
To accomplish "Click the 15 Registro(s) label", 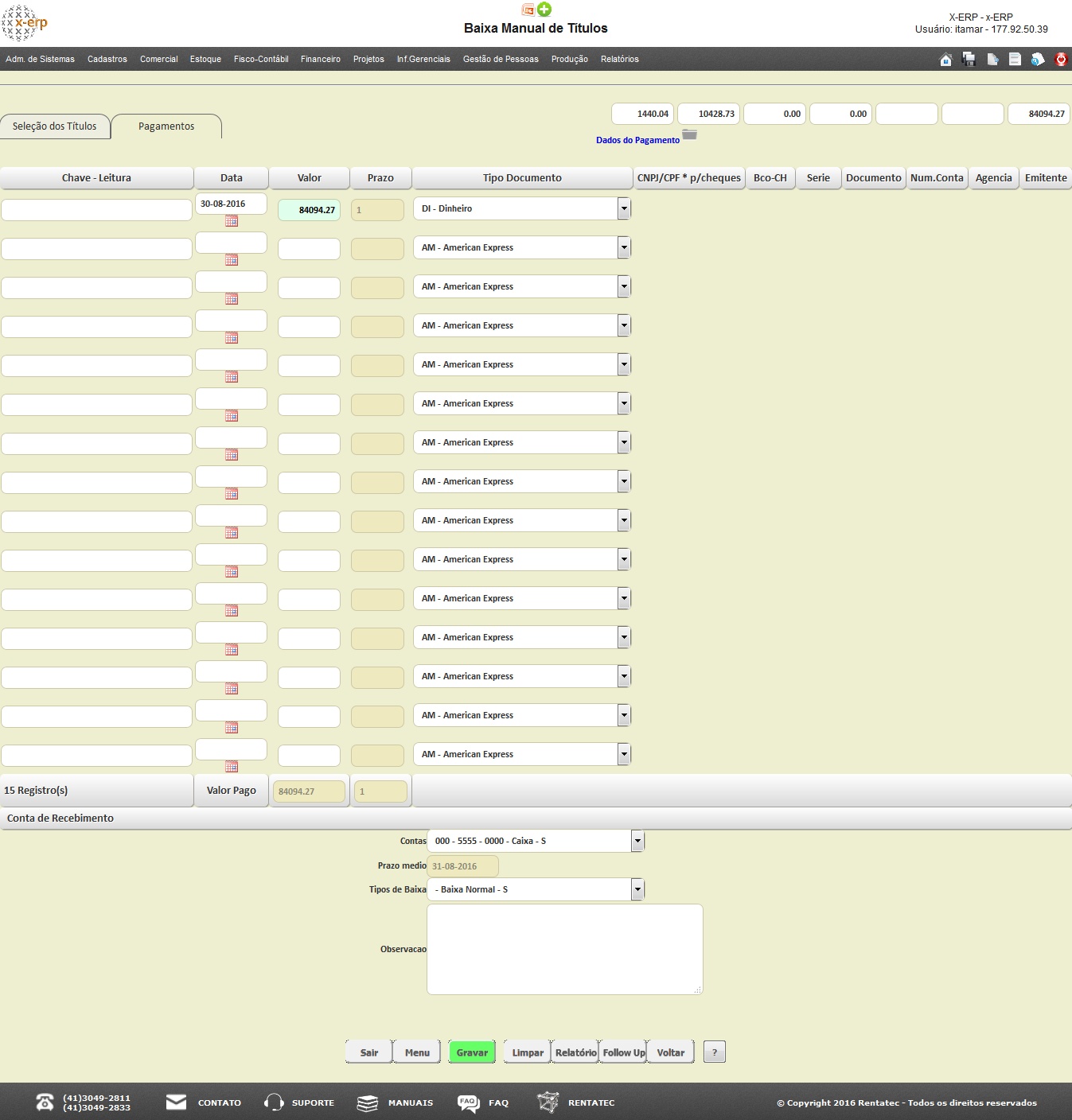I will [x=36, y=790].
